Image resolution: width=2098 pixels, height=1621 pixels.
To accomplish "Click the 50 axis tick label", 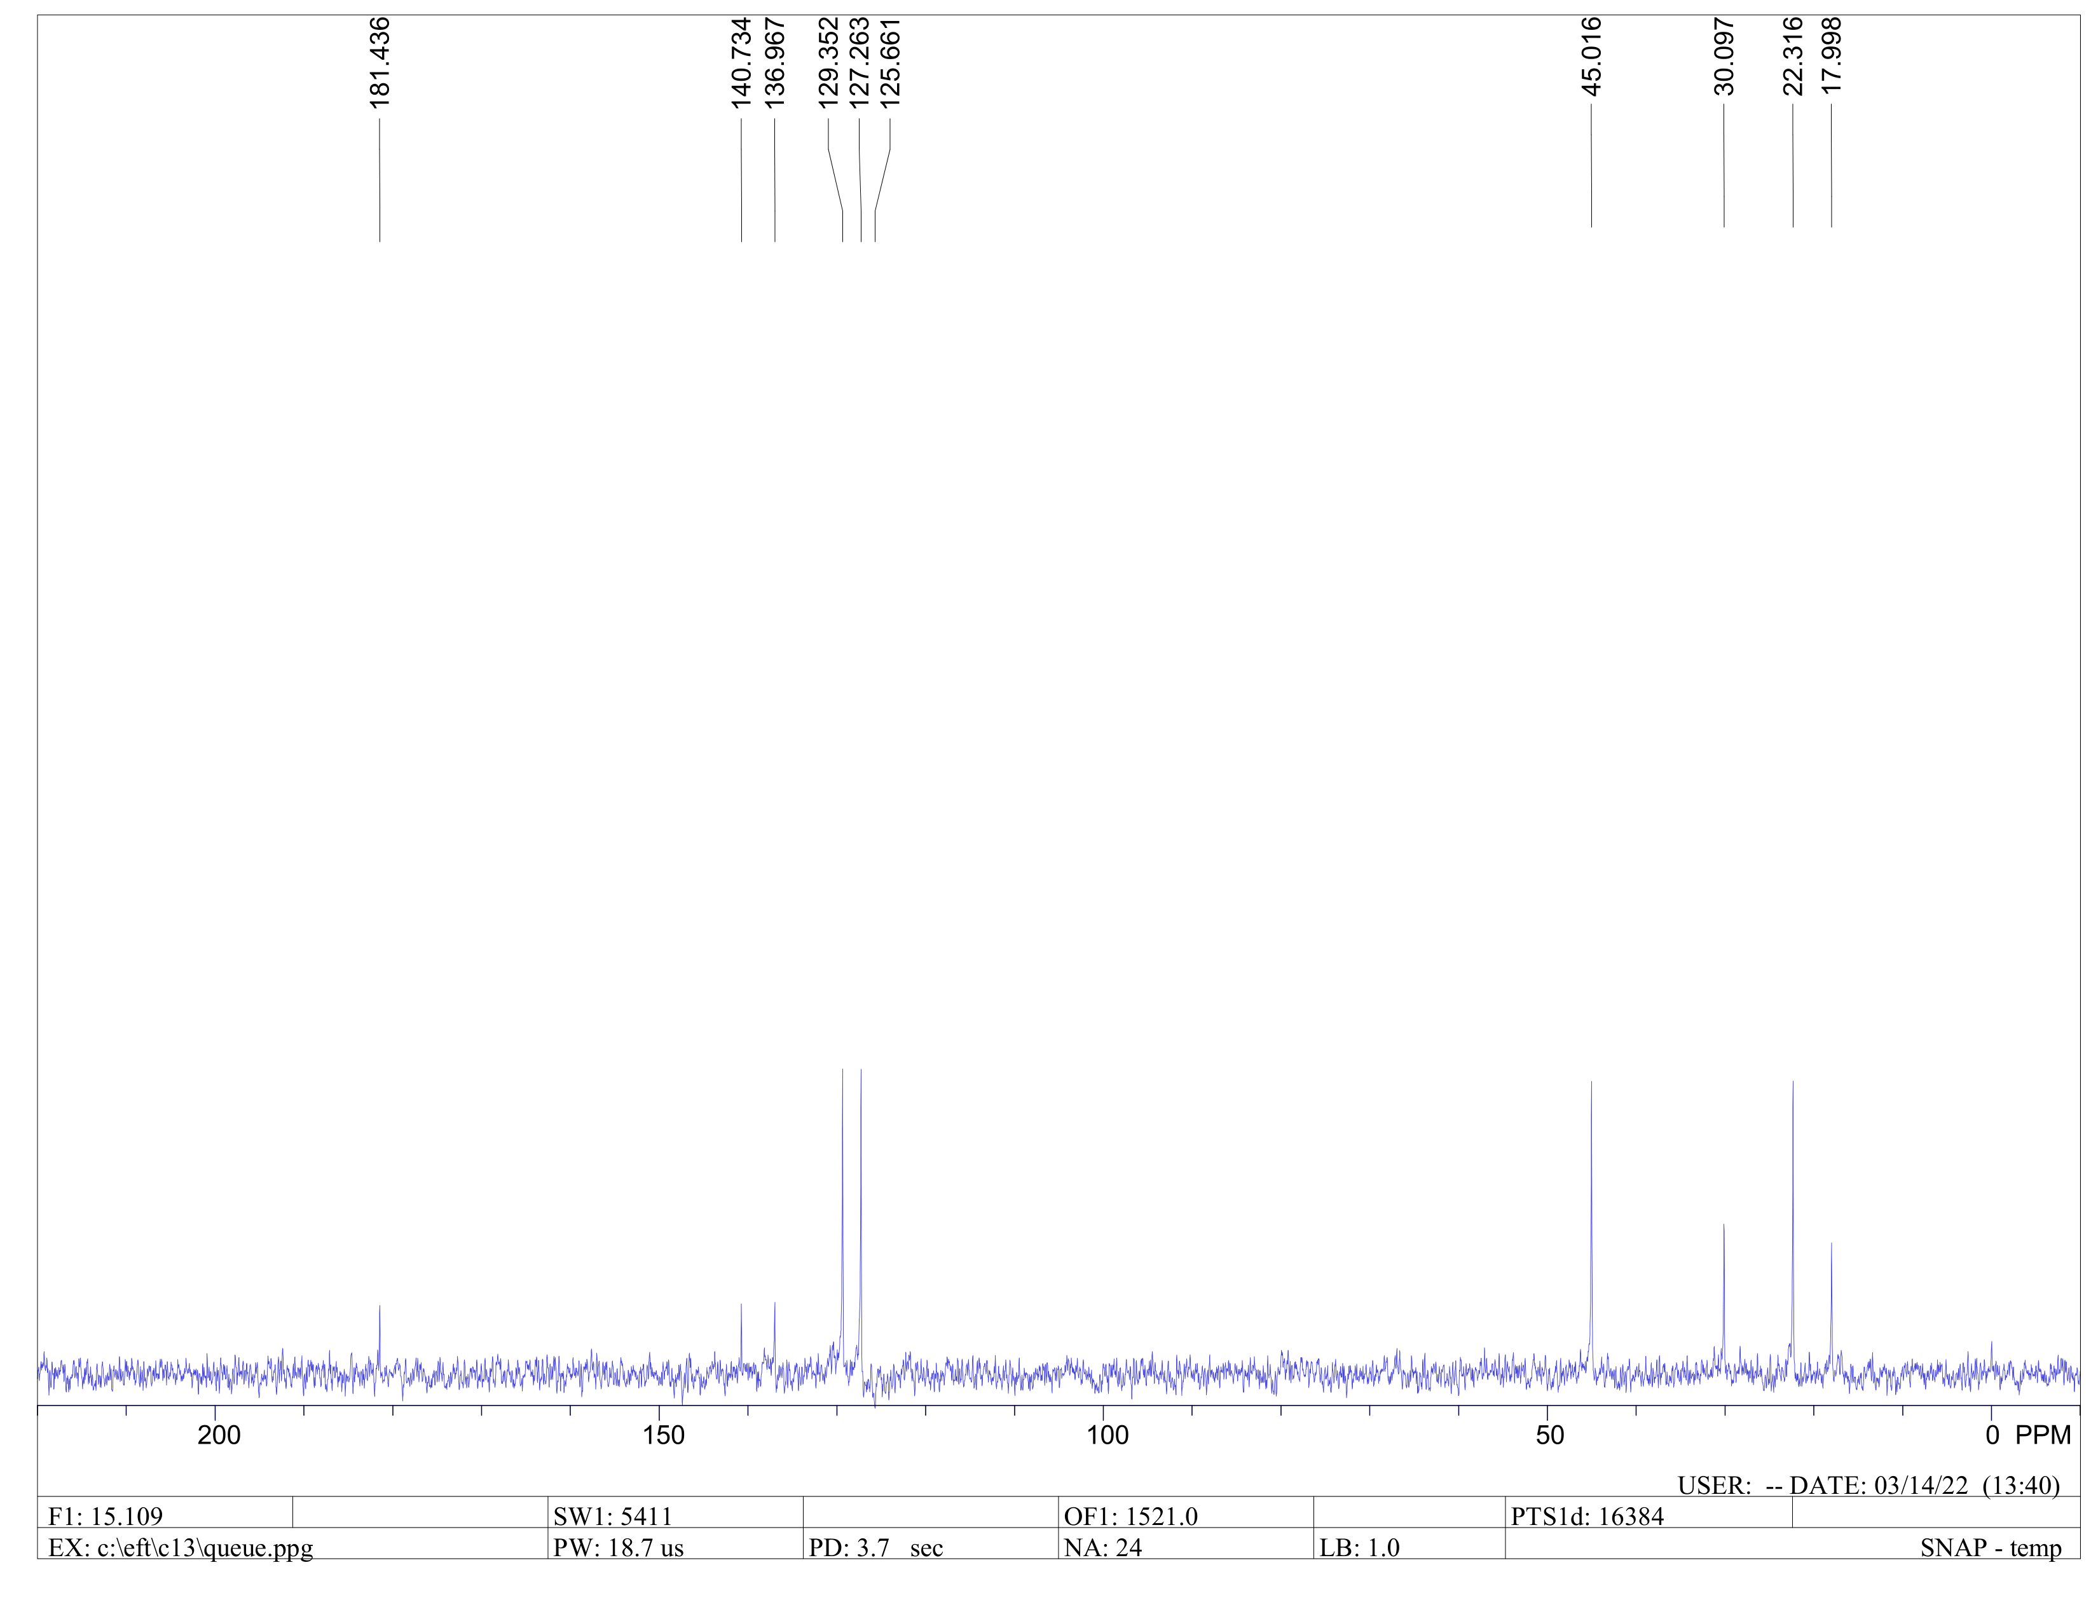I will (x=1549, y=1435).
